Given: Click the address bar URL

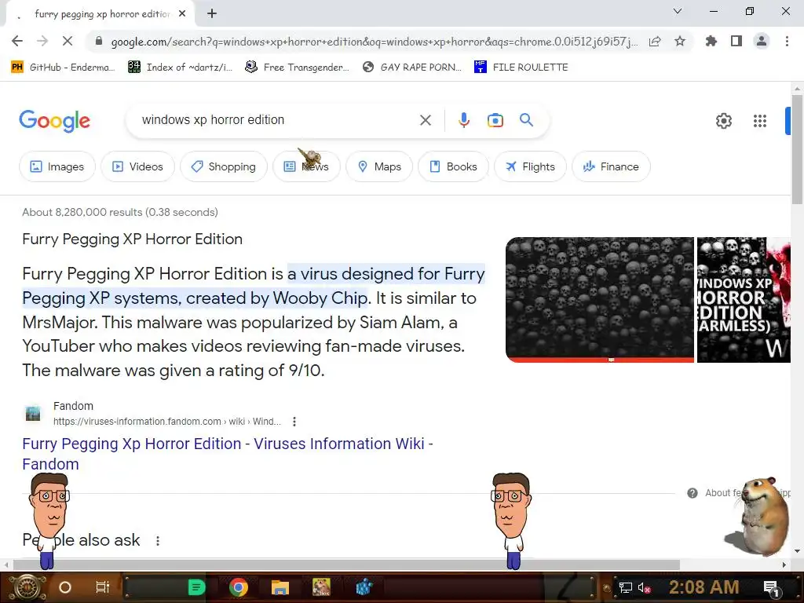Looking at the screenshot, I should (375, 42).
